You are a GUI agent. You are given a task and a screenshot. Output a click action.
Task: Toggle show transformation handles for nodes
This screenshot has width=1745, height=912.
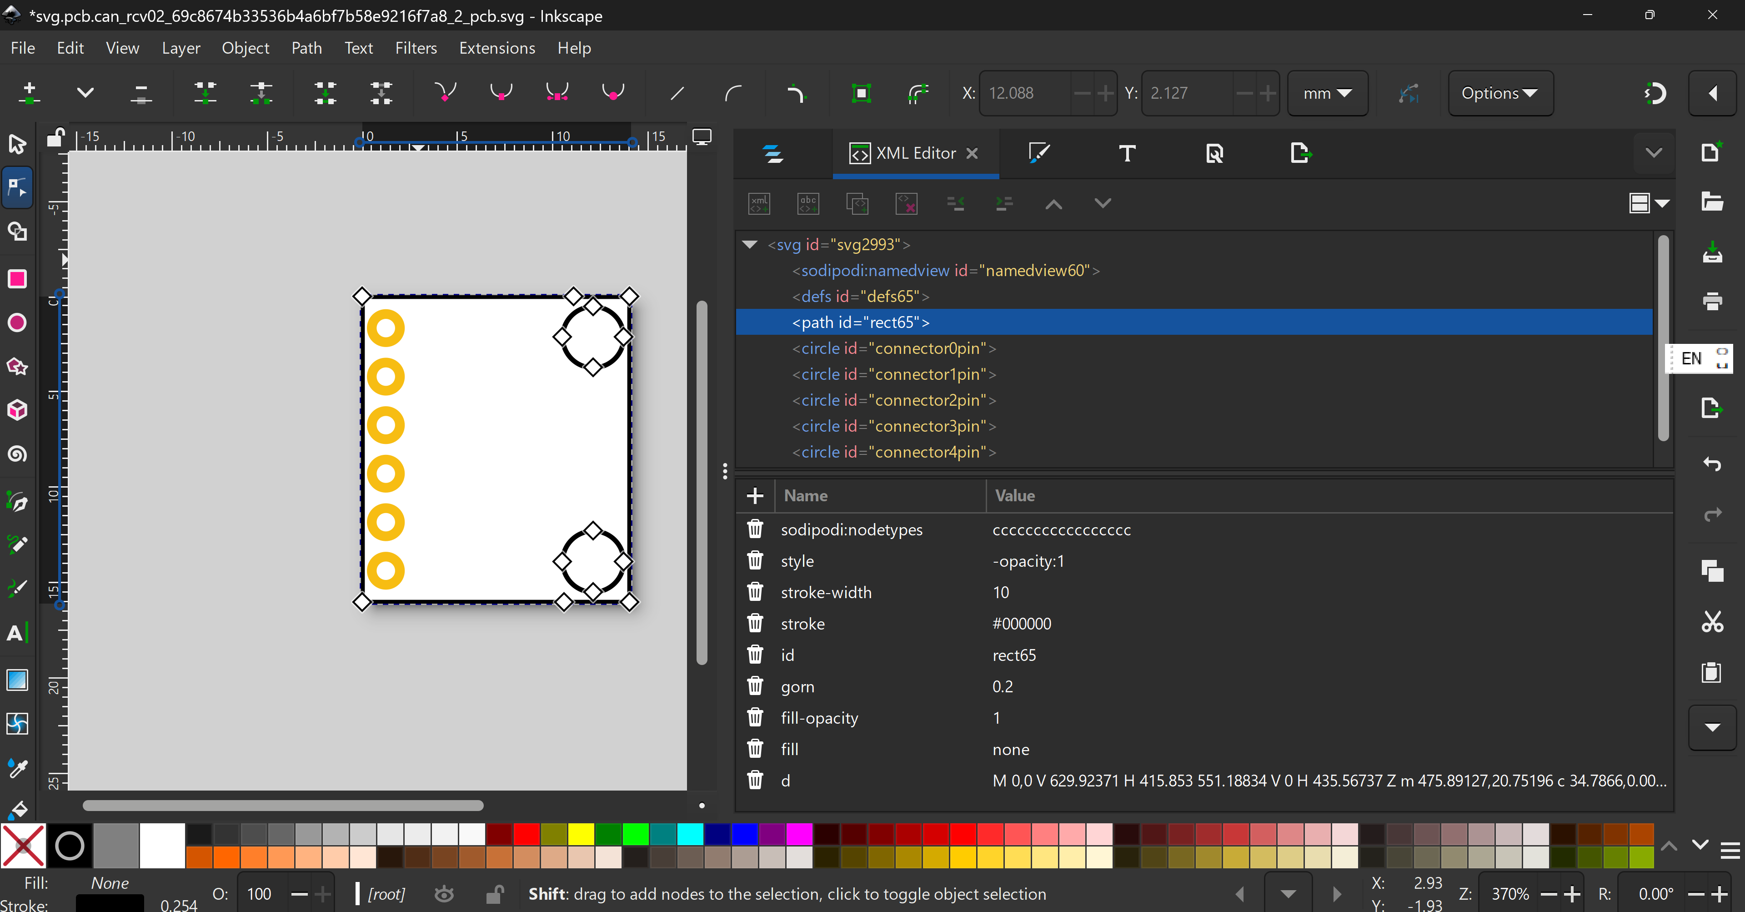[x=861, y=93]
